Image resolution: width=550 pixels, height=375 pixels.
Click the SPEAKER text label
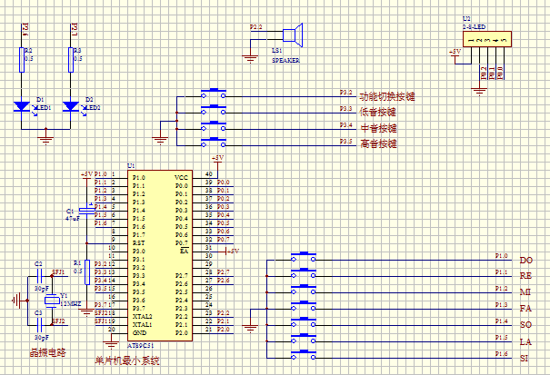(x=285, y=60)
